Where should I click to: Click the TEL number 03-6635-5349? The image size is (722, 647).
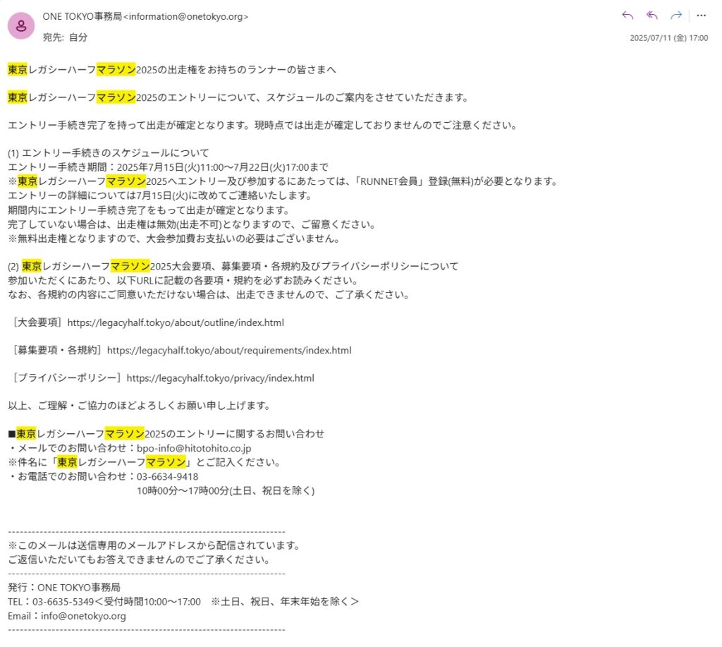point(63,601)
